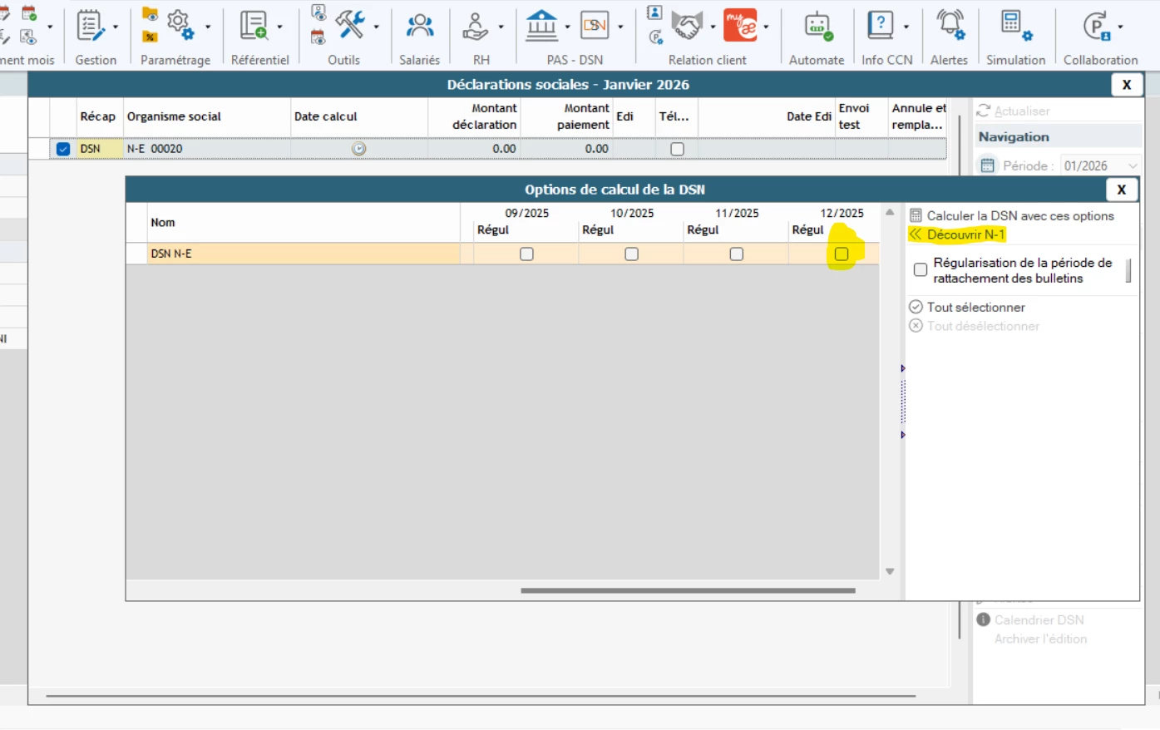Open the Gestion checklist icon
This screenshot has width=1160, height=730.
tap(90, 26)
